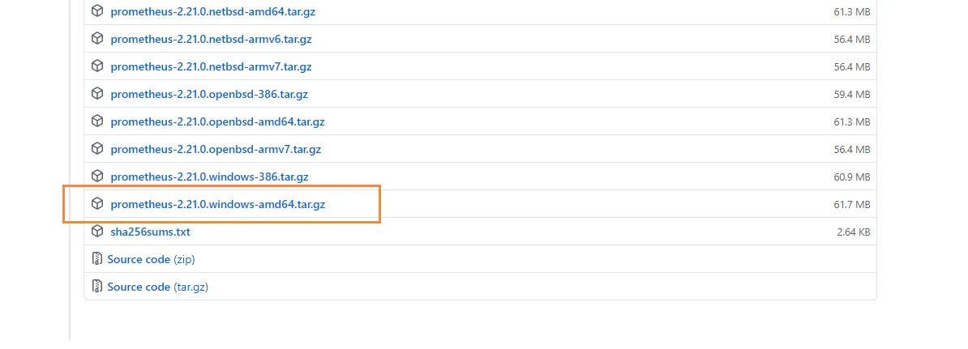Open the sha256sums.txt link
This screenshot has height=349, width=968.
coord(150,232)
